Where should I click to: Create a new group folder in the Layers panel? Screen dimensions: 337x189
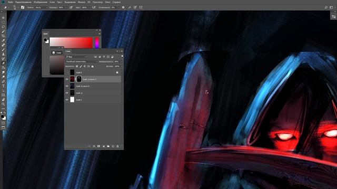click(x=108, y=146)
